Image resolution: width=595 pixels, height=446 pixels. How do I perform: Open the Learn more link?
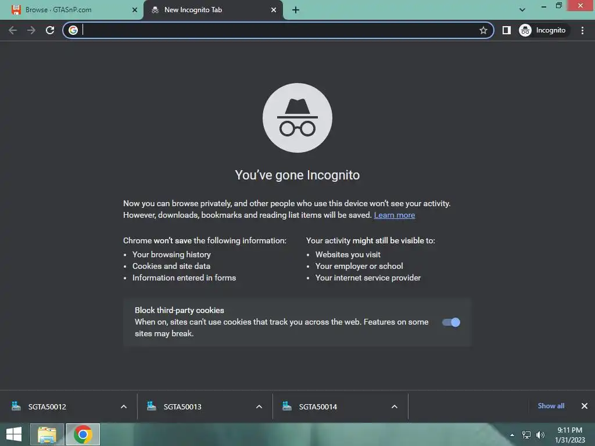pyautogui.click(x=395, y=215)
